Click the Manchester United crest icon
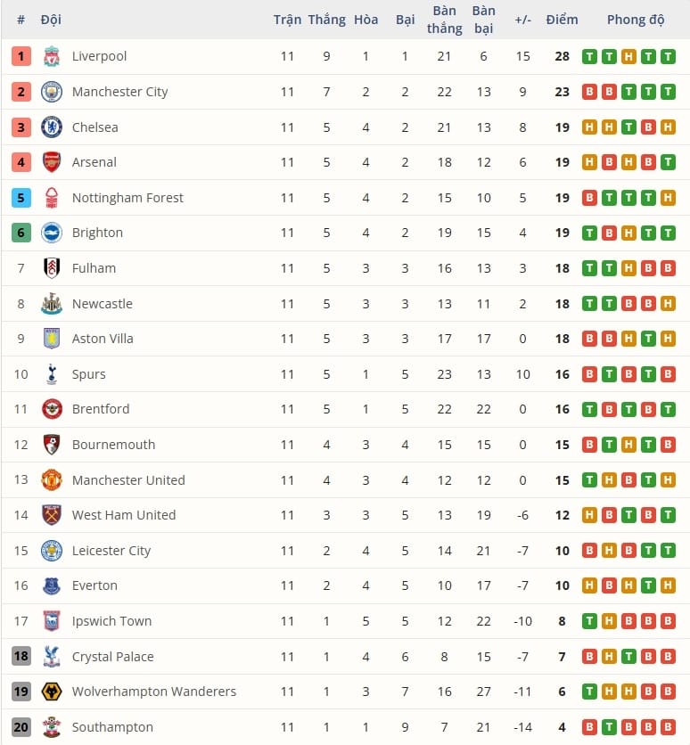690x745 pixels. pyautogui.click(x=52, y=480)
